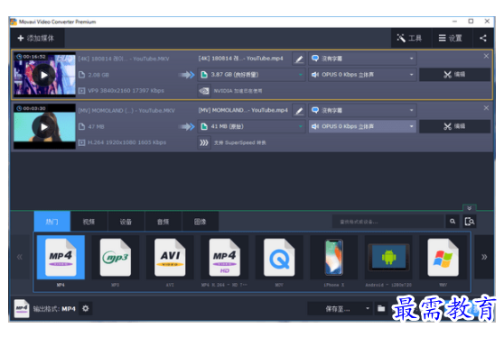Click the MP4 output format file icon
Image resolution: width=504 pixels, height=337 pixels.
[x=22, y=308]
